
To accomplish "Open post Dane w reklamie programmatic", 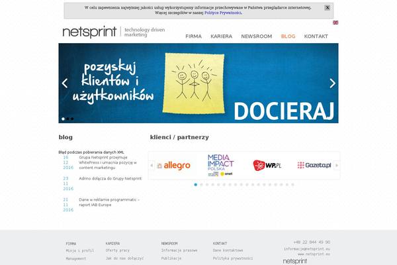I will click(109, 202).
